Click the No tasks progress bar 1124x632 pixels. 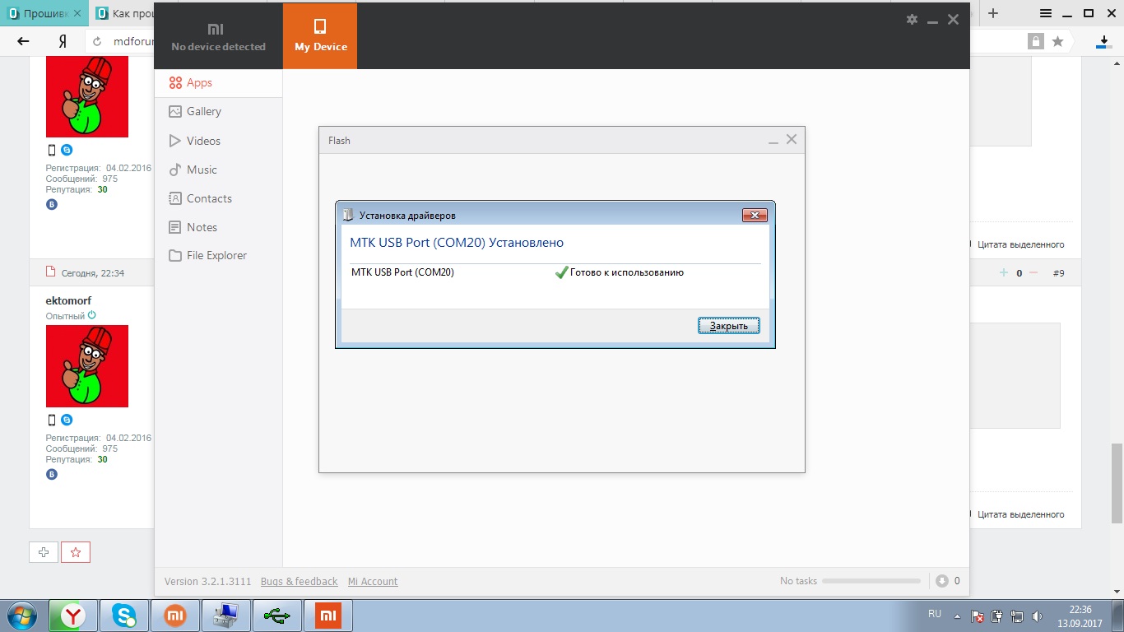pyautogui.click(x=871, y=581)
